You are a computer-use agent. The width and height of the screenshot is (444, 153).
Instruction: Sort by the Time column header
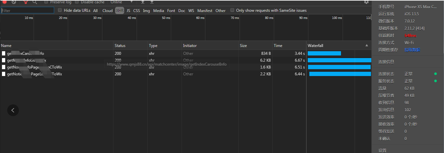(x=289, y=46)
